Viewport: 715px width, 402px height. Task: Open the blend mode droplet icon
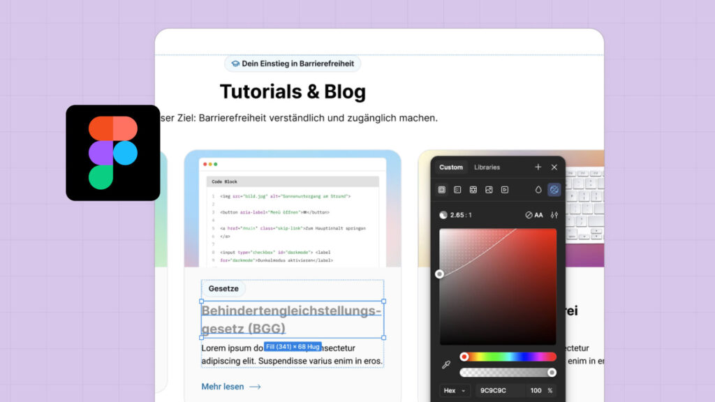click(x=538, y=189)
